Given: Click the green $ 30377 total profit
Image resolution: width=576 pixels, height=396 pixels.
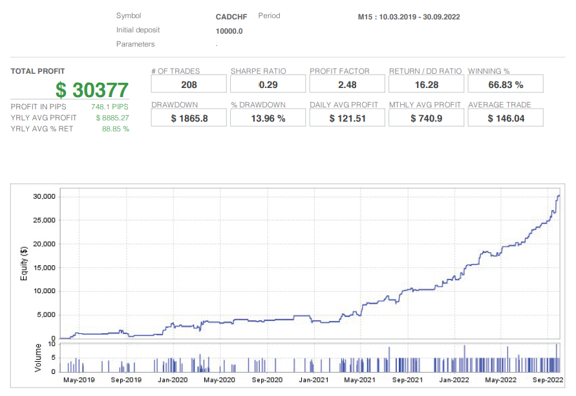Looking at the screenshot, I should (x=92, y=90).
